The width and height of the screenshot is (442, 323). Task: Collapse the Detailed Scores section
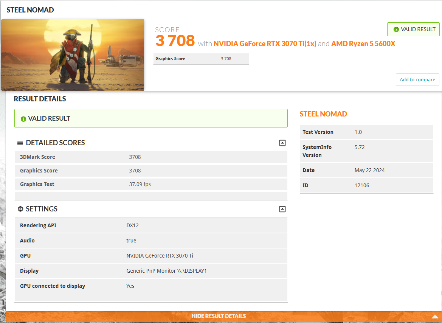[x=282, y=143]
